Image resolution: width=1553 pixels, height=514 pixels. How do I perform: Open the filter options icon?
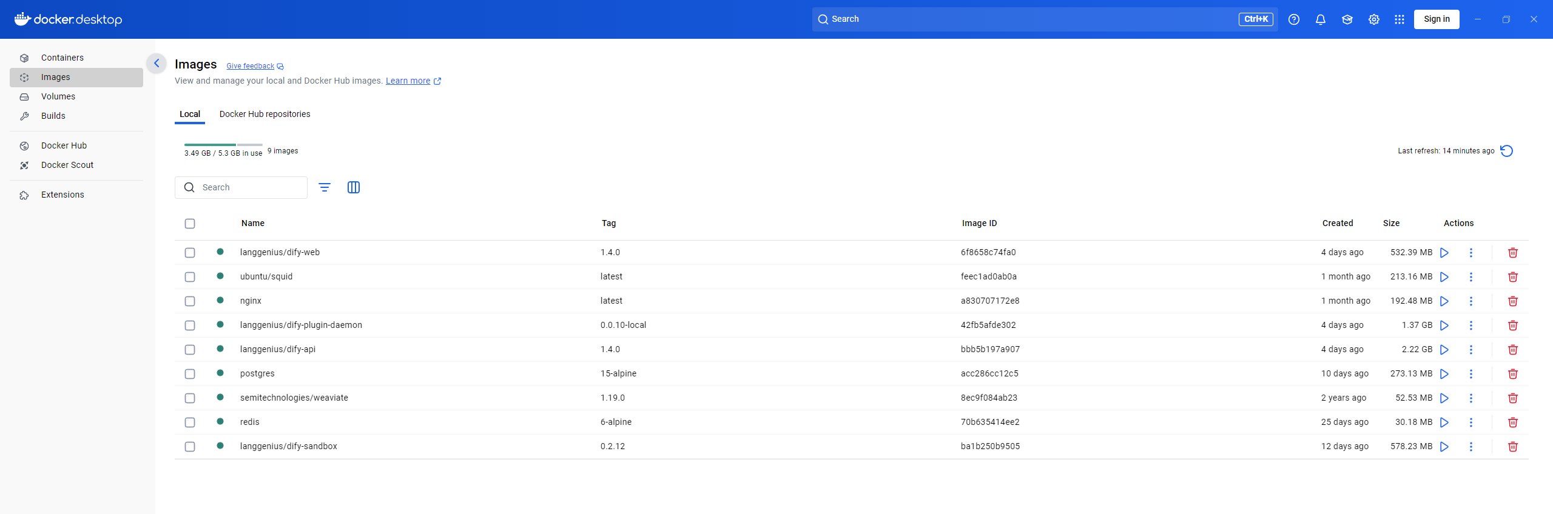click(x=325, y=187)
